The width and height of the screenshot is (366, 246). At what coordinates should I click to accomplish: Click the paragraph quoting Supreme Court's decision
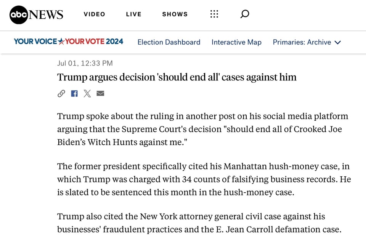[202, 129]
